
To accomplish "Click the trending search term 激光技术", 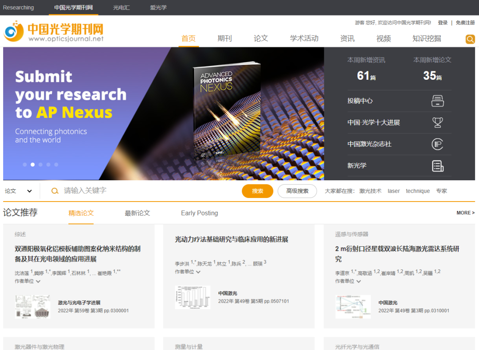I will (x=370, y=191).
